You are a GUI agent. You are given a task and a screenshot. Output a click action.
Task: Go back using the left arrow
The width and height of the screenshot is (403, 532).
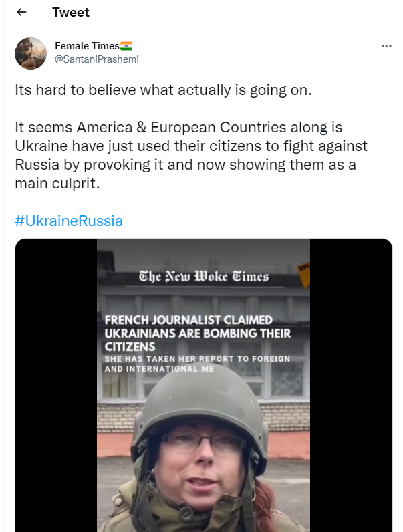click(x=21, y=13)
